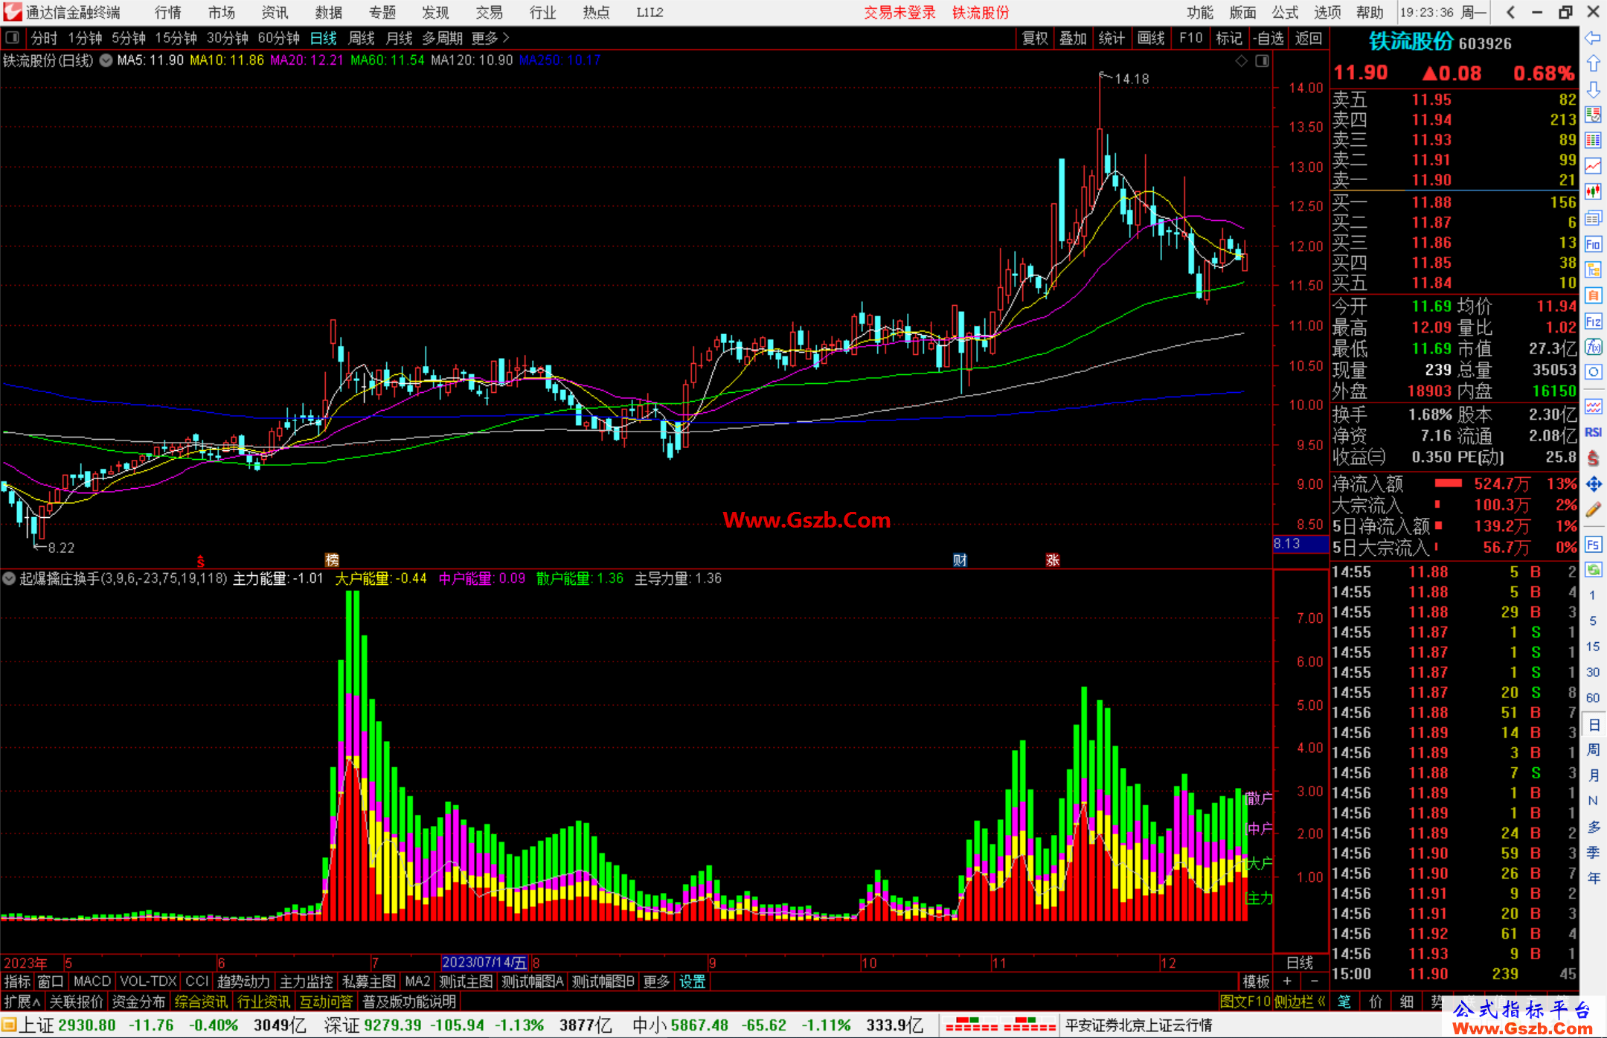Screen dimensions: 1607x1038
Task: Click the 交易未登录 trading login link
Action: coord(899,13)
